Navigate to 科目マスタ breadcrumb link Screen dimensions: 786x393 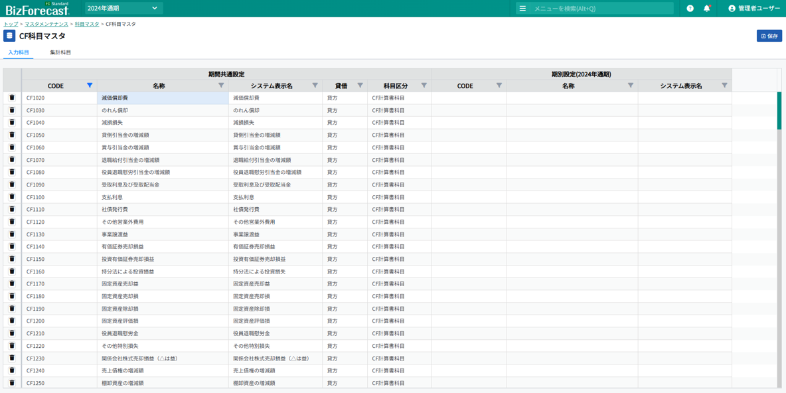tap(87, 24)
